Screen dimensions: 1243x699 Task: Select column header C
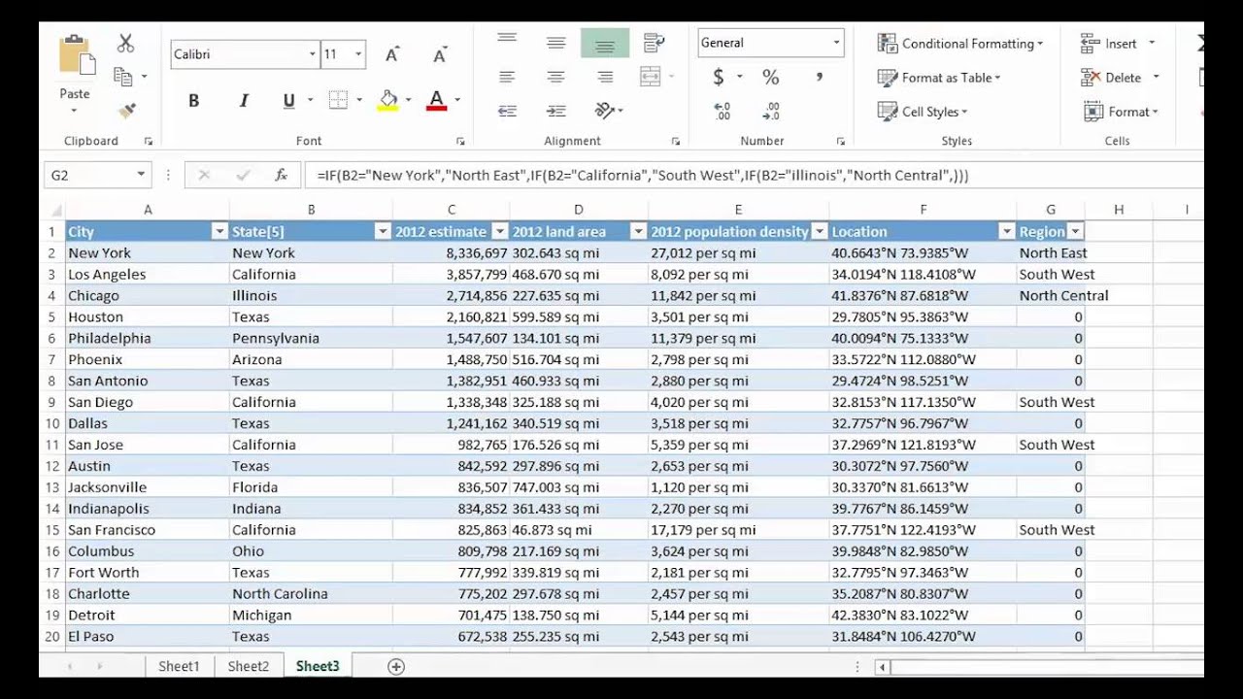452,210
